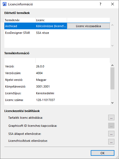Confirm the dialog with OK

pyautogui.click(x=102, y=153)
